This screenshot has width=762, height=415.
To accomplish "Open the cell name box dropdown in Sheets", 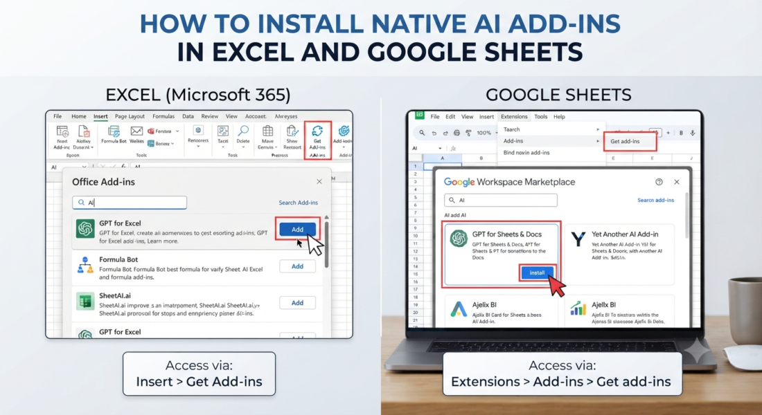I will point(441,149).
